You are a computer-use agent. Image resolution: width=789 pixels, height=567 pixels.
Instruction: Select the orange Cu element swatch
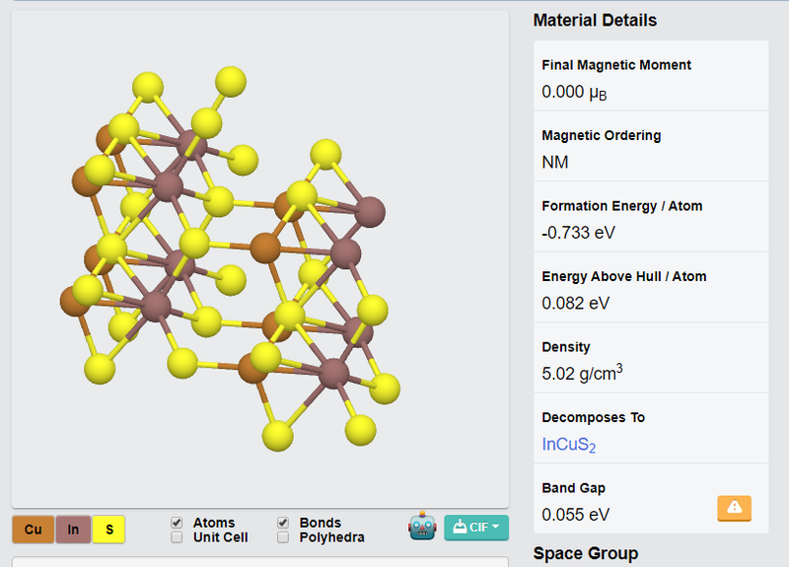click(33, 530)
